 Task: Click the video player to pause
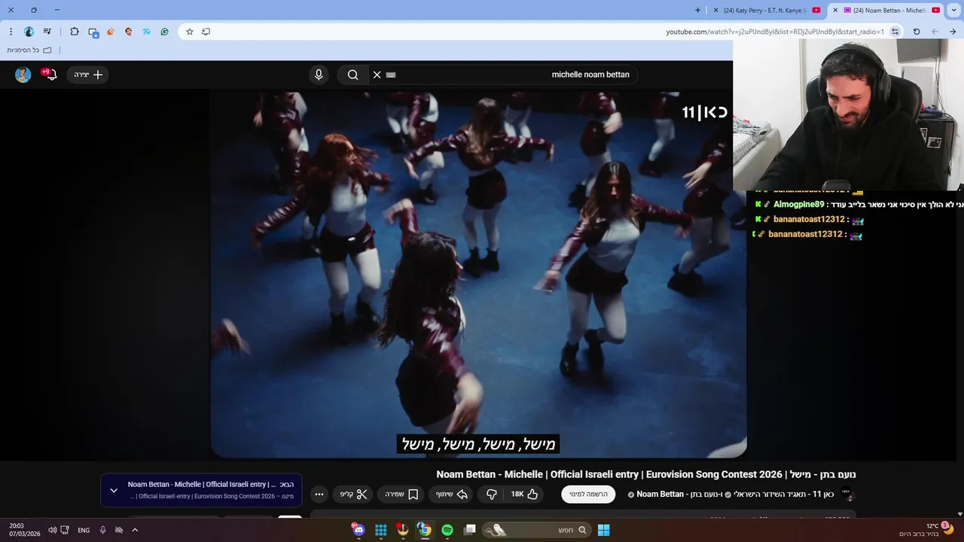478,275
